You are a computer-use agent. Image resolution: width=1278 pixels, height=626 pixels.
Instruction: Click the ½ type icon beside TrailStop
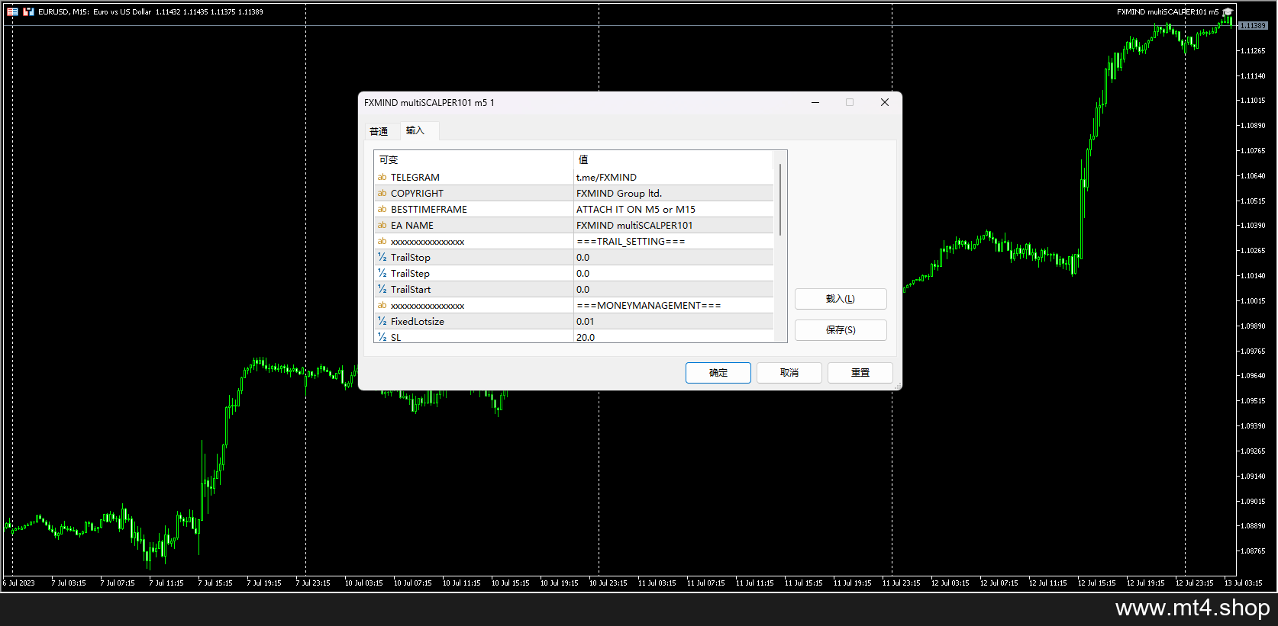point(382,257)
